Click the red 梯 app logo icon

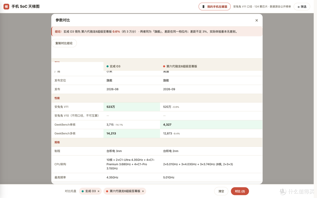click(x=6, y=6)
